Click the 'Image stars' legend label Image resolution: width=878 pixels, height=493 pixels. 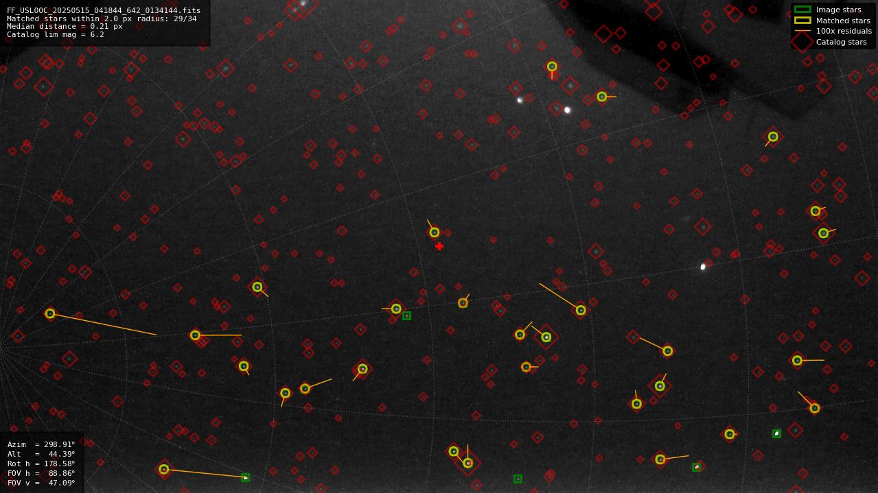(838, 10)
